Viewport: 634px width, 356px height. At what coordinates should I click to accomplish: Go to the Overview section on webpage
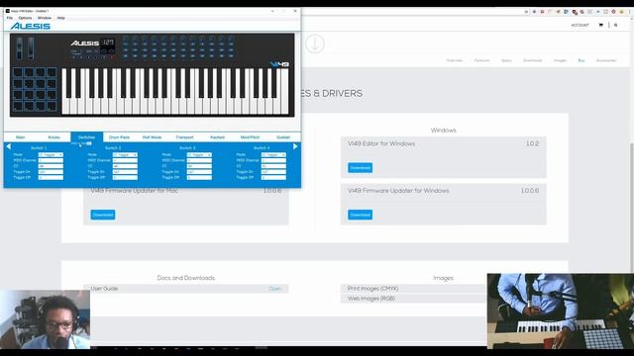(x=455, y=60)
